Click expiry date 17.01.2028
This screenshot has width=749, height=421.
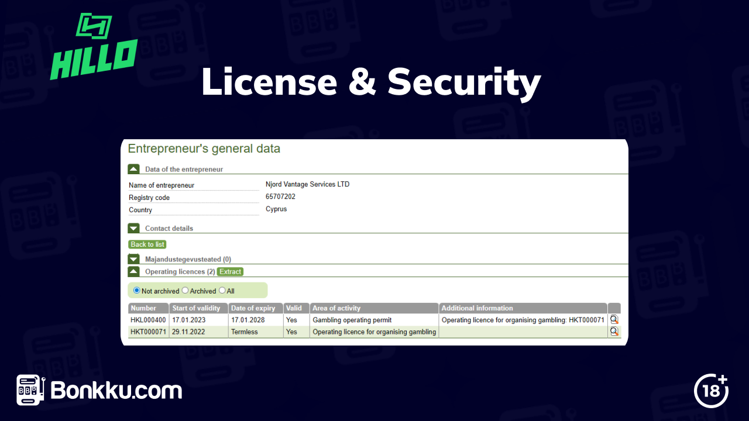point(248,320)
